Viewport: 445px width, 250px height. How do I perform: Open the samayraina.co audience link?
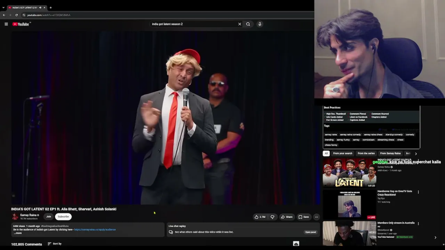point(95,230)
